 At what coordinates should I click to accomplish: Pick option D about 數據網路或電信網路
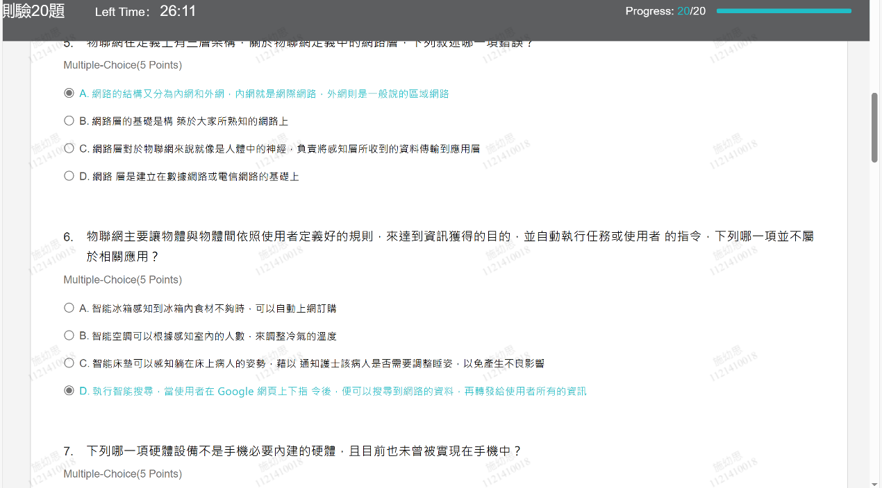click(69, 176)
